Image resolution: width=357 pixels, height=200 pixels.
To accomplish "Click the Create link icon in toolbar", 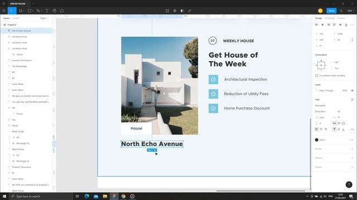I will click(x=190, y=11).
